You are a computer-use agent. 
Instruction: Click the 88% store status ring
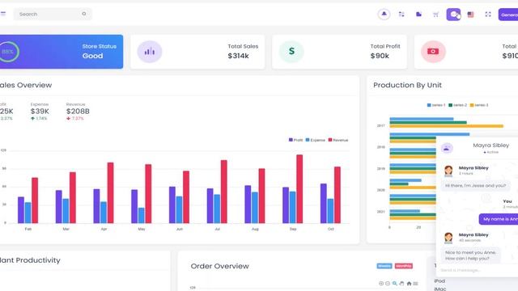tap(8, 52)
